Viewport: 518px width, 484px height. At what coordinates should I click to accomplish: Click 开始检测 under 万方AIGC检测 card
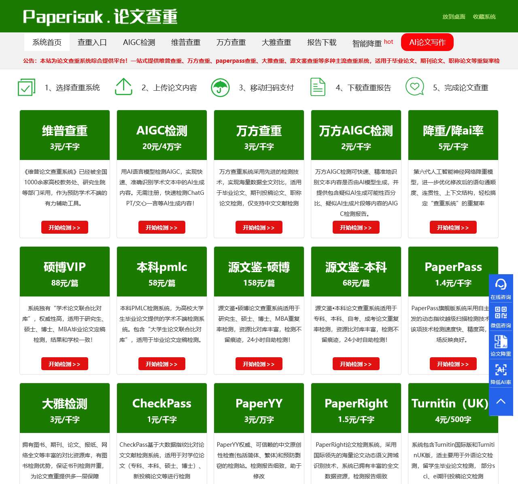pyautogui.click(x=356, y=228)
